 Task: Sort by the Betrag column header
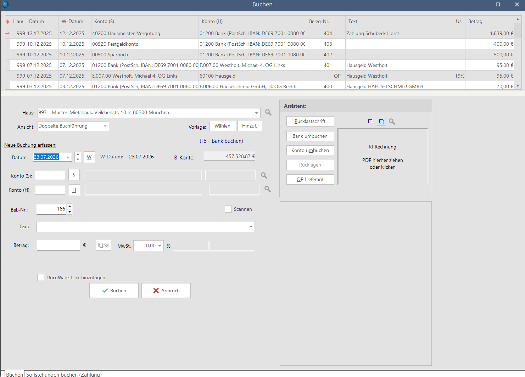[x=490, y=22]
